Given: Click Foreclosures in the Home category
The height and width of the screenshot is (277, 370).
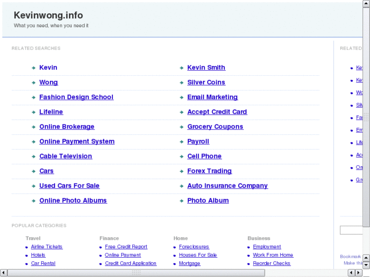Looking at the screenshot, I should 194,247.
